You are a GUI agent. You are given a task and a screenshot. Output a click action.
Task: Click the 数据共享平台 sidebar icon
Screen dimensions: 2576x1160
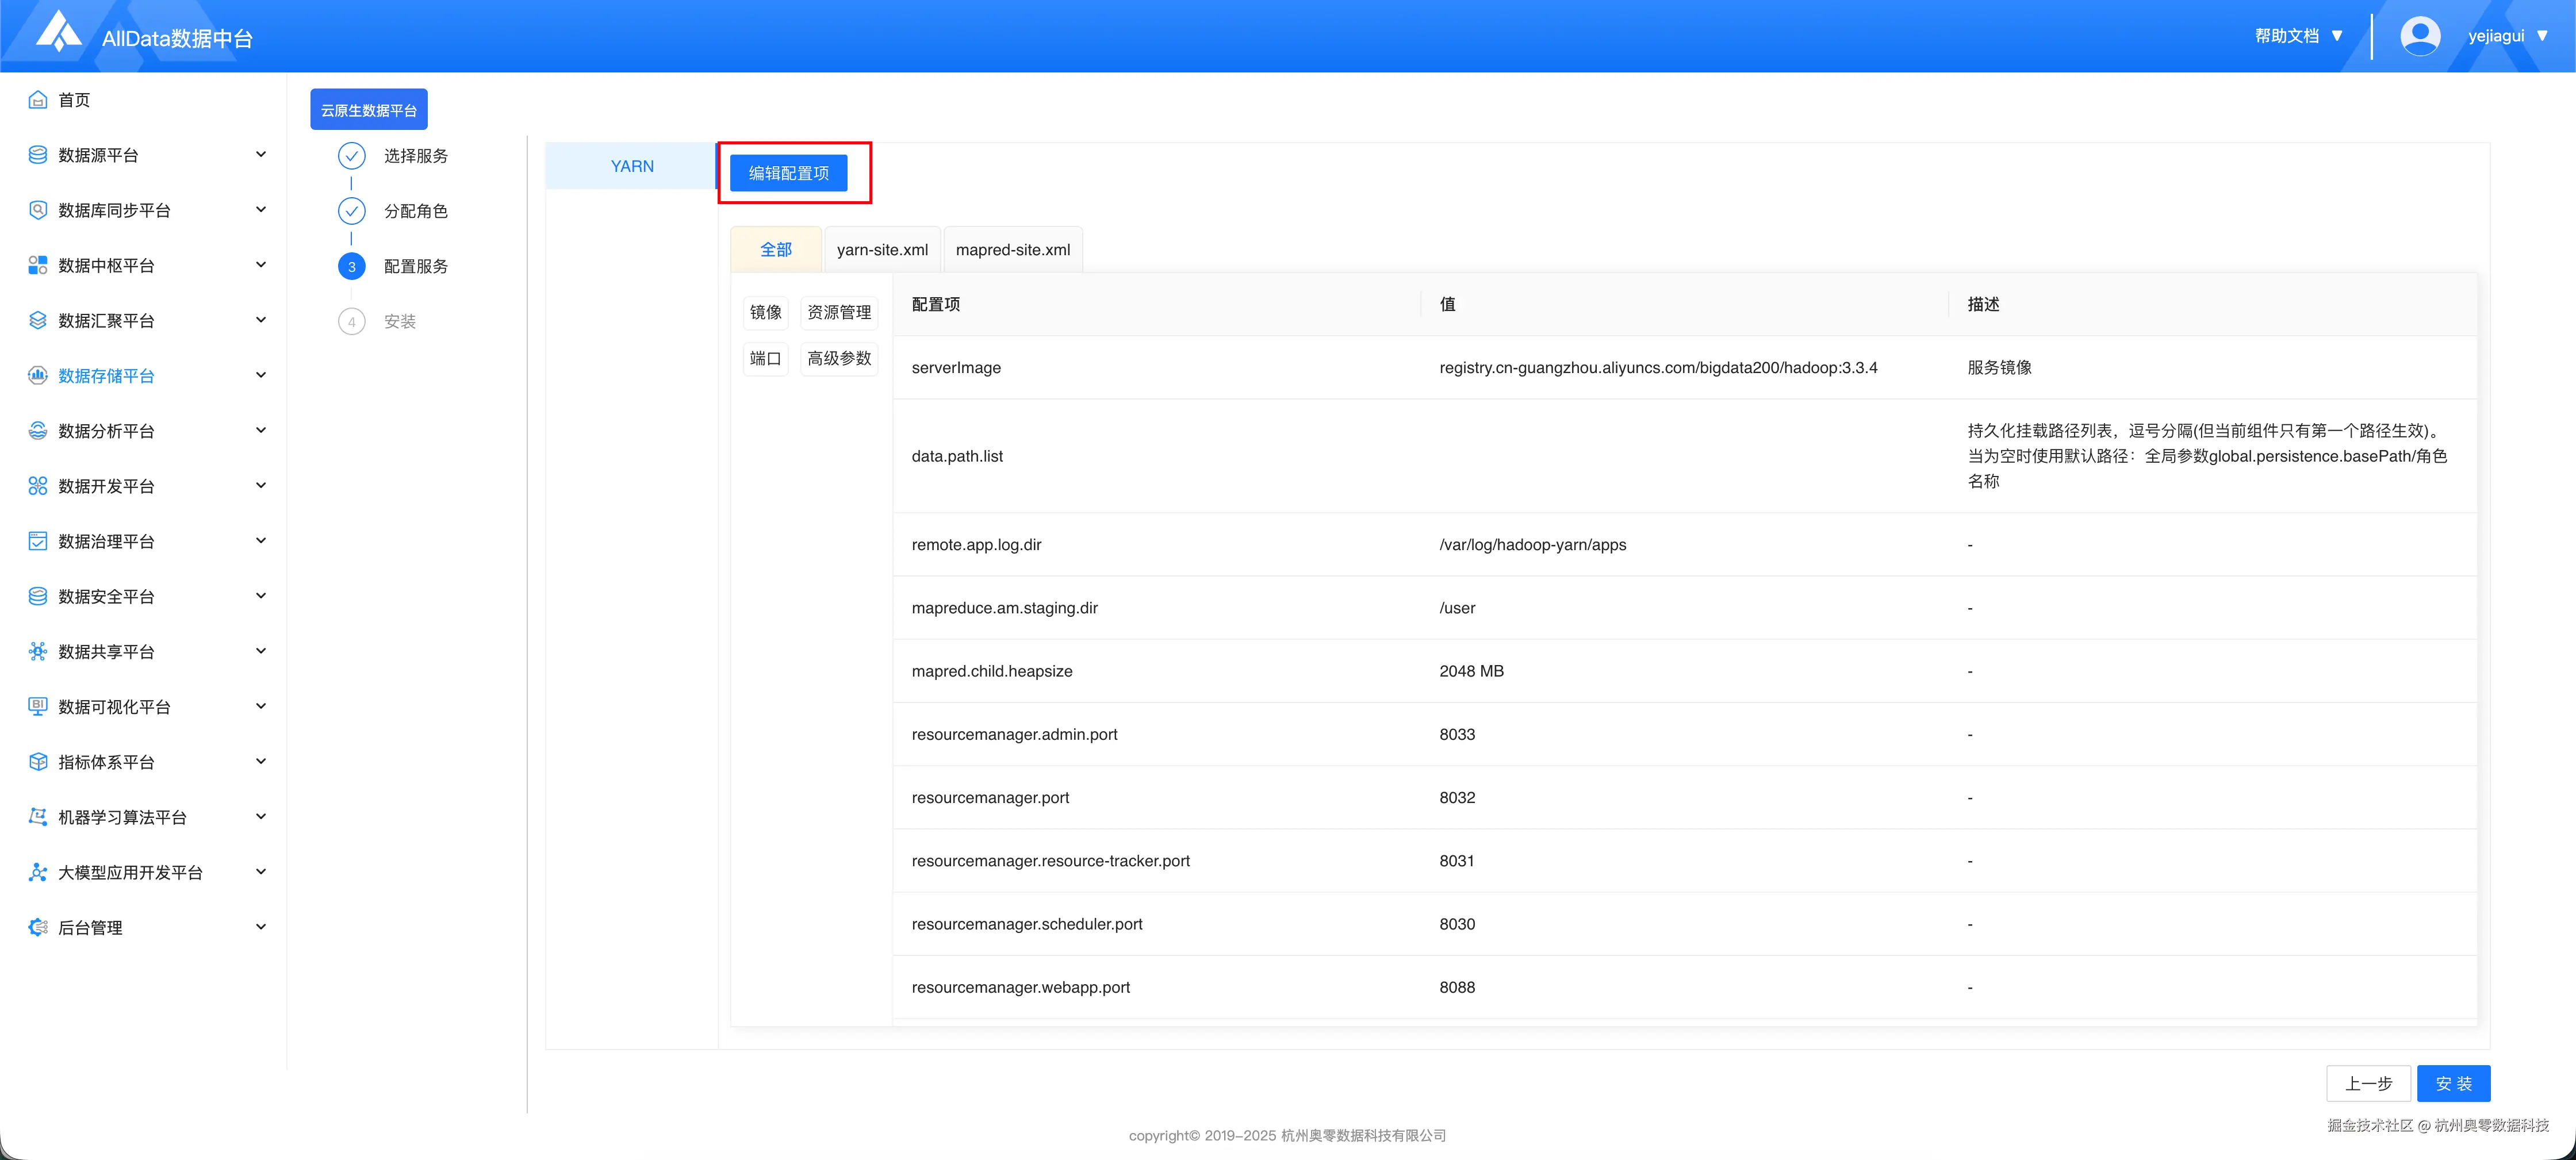click(x=38, y=652)
